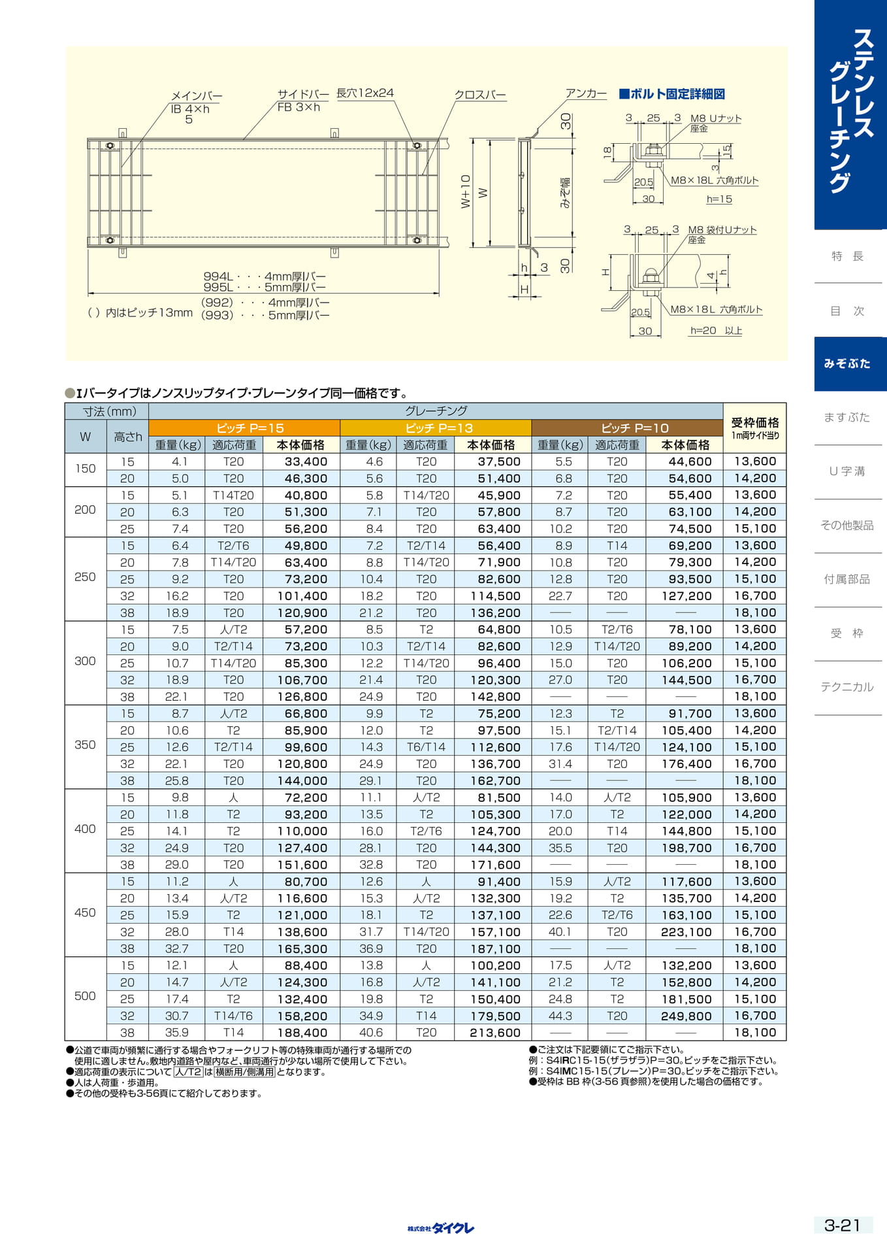This screenshot has height=1255, width=887.
Task: Select the highlighted みぞぶた tab
Action: click(850, 364)
